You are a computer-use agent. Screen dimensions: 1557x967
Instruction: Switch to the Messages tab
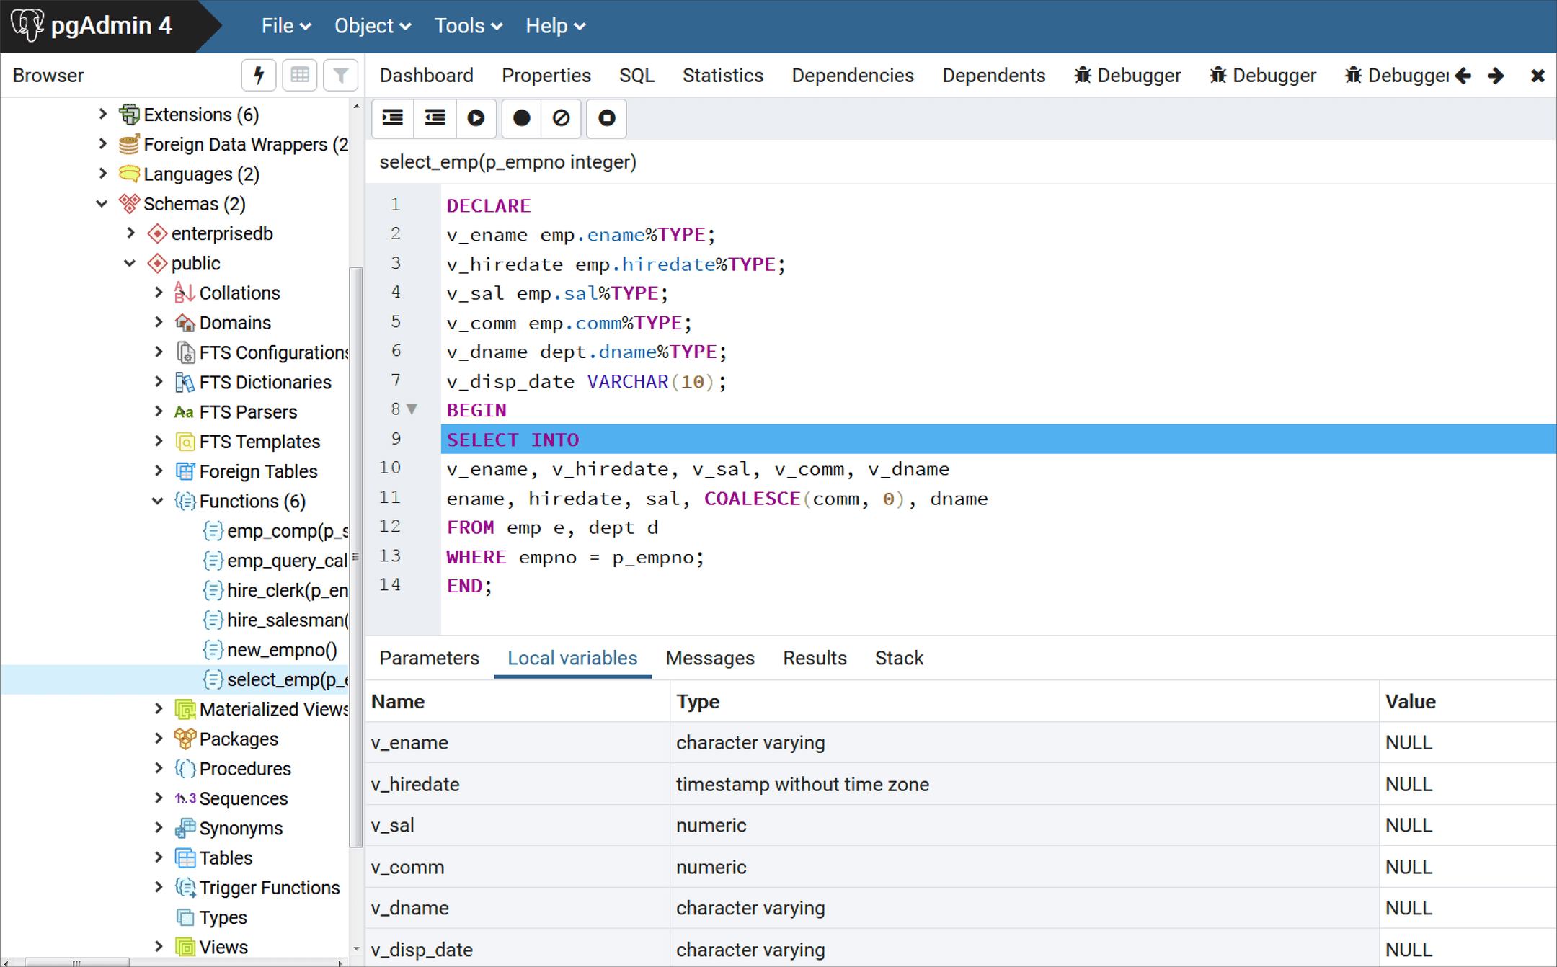point(709,658)
